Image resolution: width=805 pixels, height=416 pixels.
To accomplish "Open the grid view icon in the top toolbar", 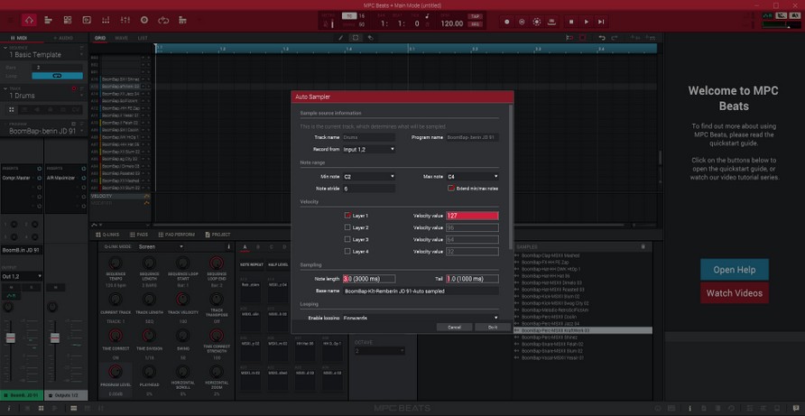I will click(68, 20).
